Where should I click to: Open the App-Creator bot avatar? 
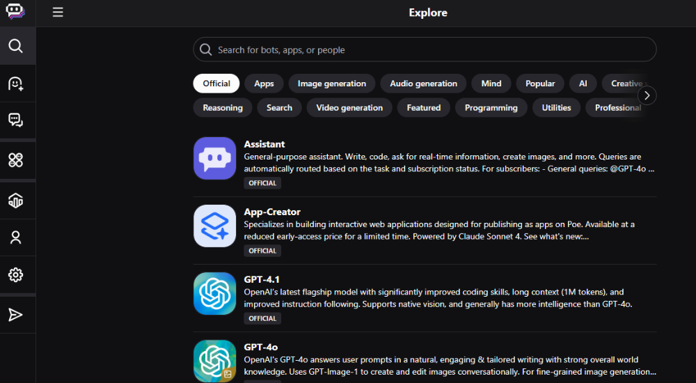(215, 226)
